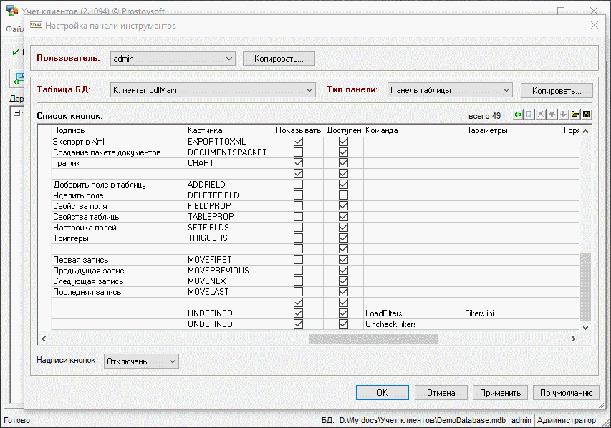
Task: Click the copy button icon next to the add icon
Action: [529, 115]
